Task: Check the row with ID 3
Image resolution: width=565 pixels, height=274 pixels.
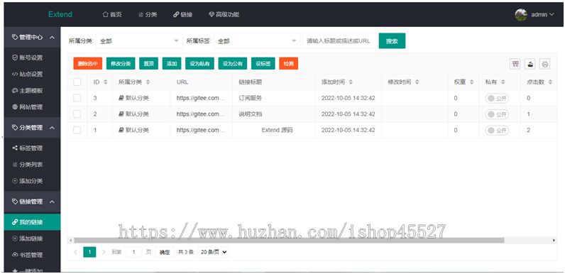Action: click(77, 98)
